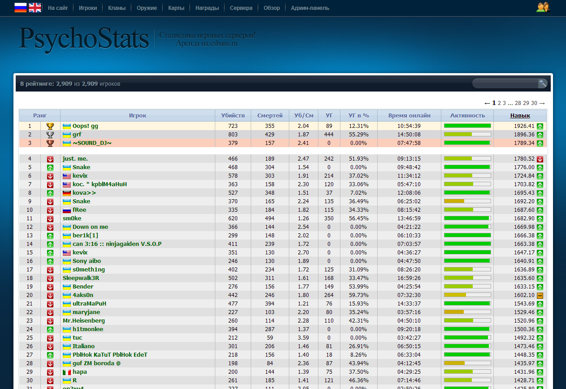Viewport: 566px width, 389px height.
Task: Open the Оружие menu item
Action: [x=147, y=8]
